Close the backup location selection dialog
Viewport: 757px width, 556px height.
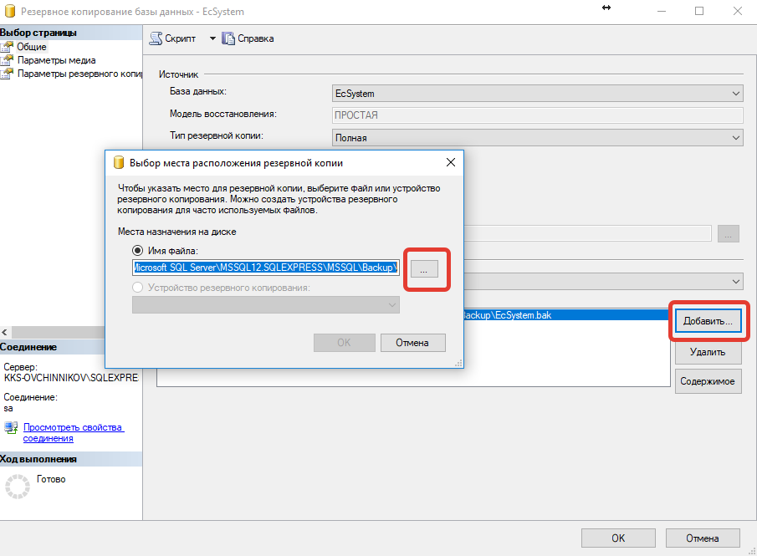[x=451, y=163]
